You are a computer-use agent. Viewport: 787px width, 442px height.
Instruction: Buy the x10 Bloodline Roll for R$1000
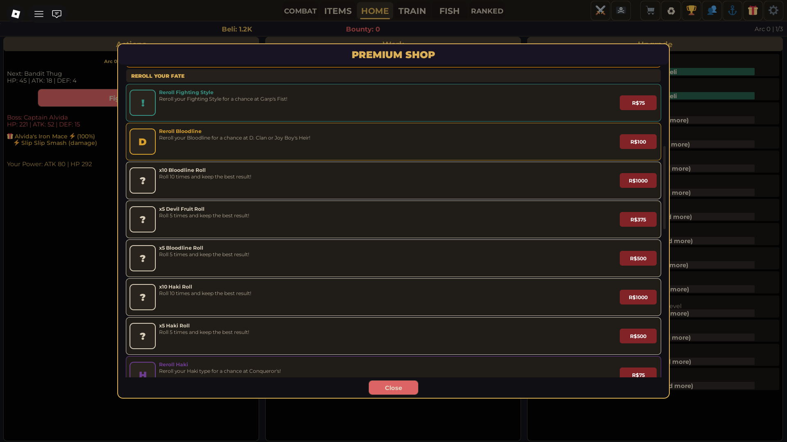click(637, 180)
